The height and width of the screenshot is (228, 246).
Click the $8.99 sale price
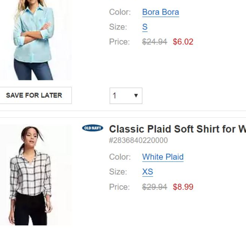[x=183, y=187]
